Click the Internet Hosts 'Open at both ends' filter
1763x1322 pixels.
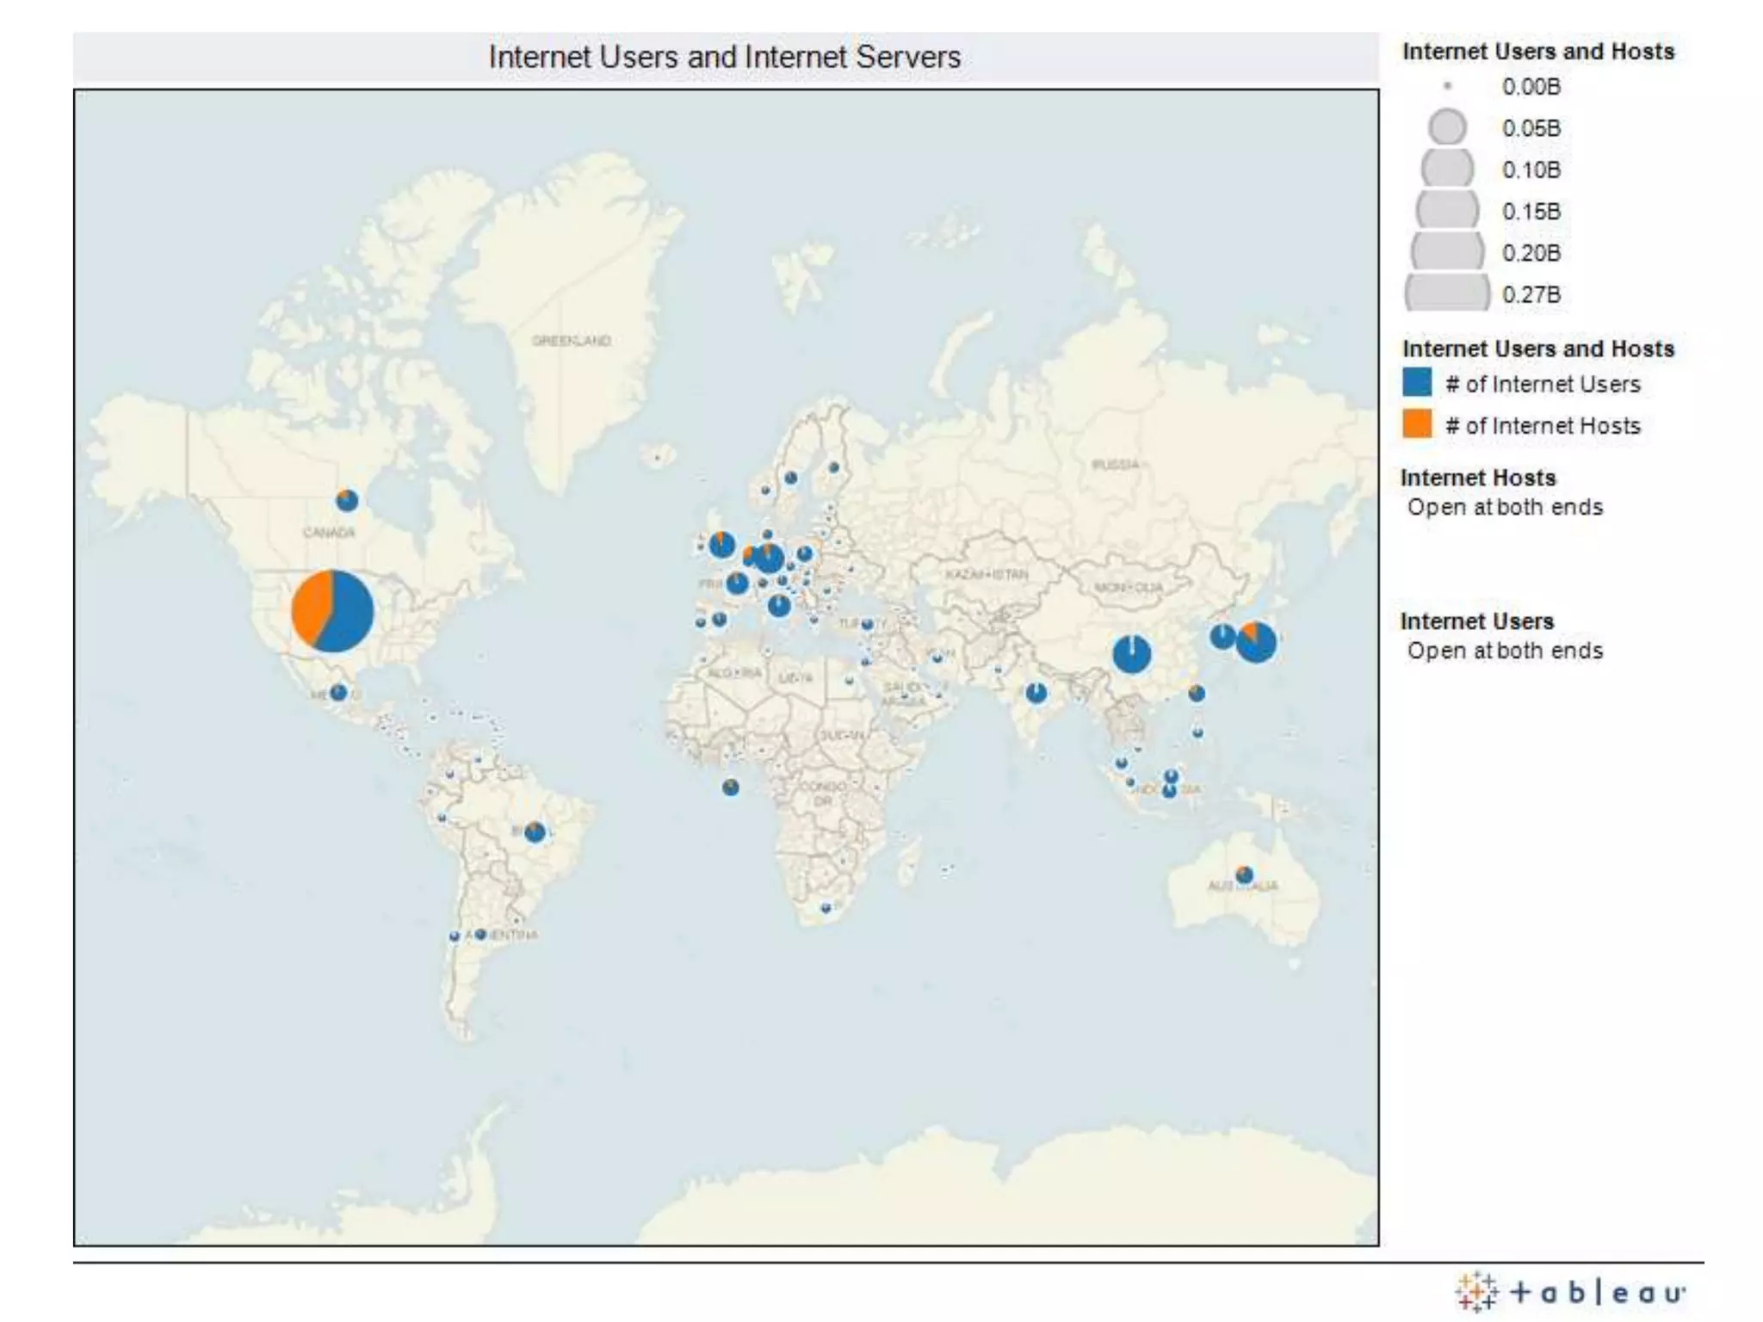(1505, 507)
